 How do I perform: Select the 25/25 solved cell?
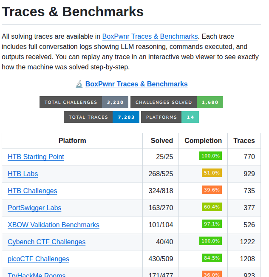click(161, 157)
